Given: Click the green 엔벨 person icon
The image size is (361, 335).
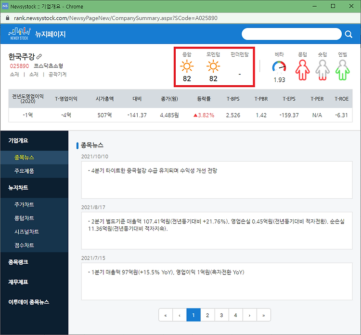Looking at the screenshot, I should (x=342, y=70).
